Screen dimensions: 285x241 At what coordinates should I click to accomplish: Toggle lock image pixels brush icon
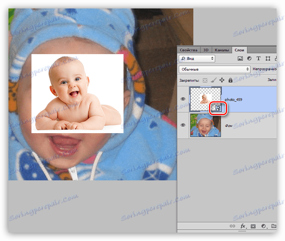tap(214, 80)
